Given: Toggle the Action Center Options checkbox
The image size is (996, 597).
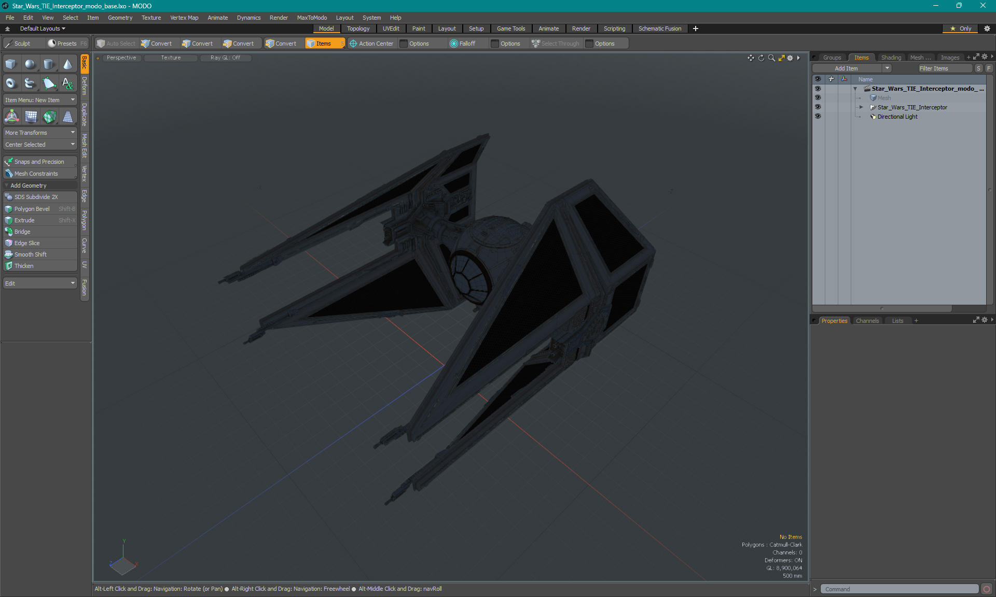Looking at the screenshot, I should click(x=404, y=44).
